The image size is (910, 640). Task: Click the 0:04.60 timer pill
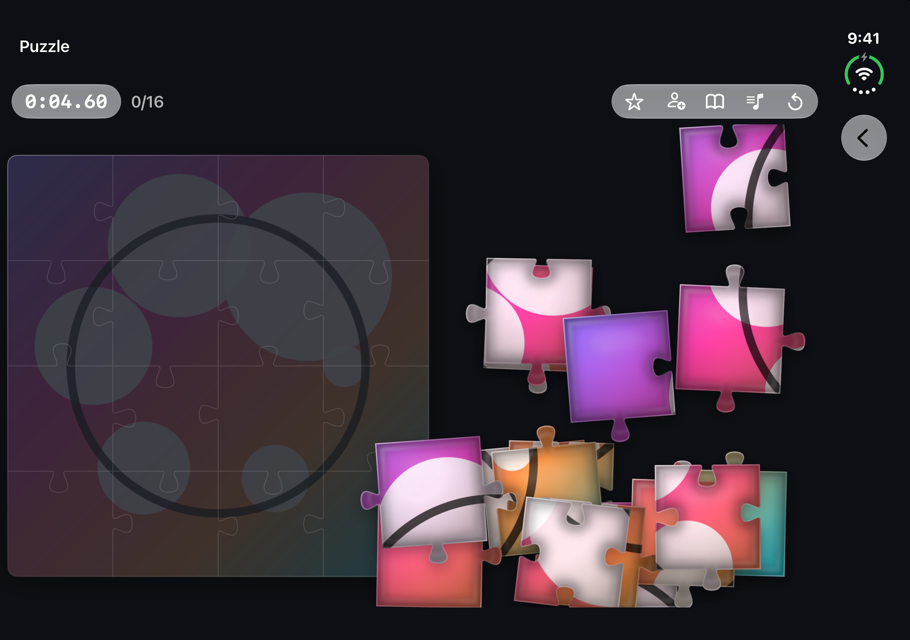[x=66, y=101]
